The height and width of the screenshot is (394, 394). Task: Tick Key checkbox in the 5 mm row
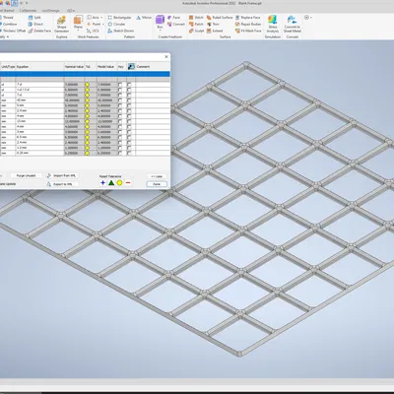coord(120,105)
